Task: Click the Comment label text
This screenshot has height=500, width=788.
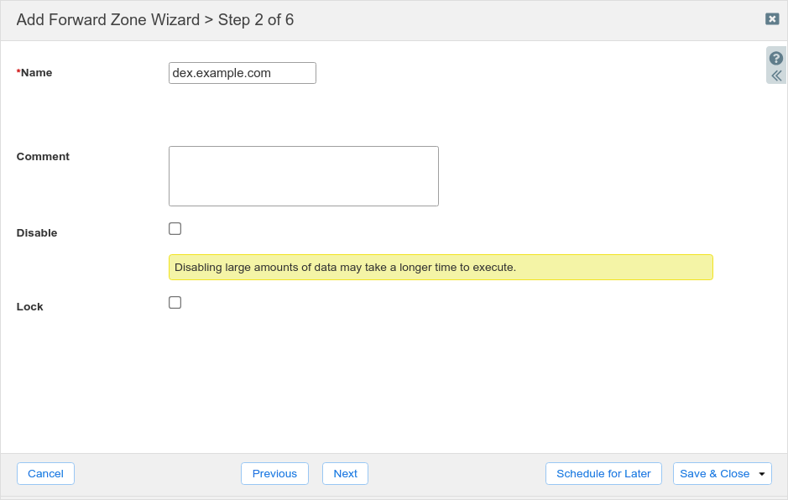Action: coord(43,156)
